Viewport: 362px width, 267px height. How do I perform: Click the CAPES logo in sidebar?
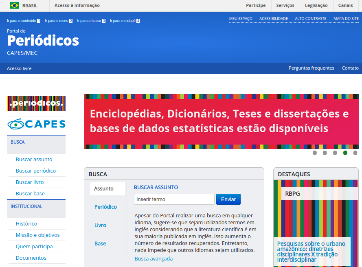coord(36,124)
